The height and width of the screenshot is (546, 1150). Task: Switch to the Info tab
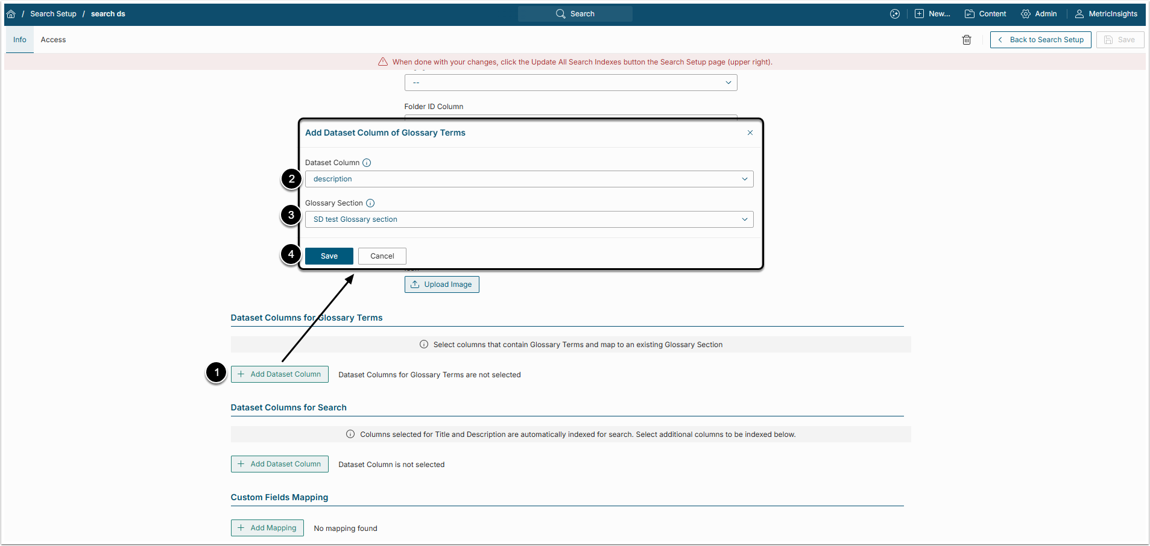(x=20, y=40)
